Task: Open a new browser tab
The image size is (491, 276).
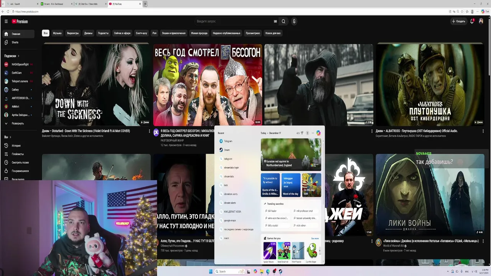Action: pyautogui.click(x=145, y=4)
